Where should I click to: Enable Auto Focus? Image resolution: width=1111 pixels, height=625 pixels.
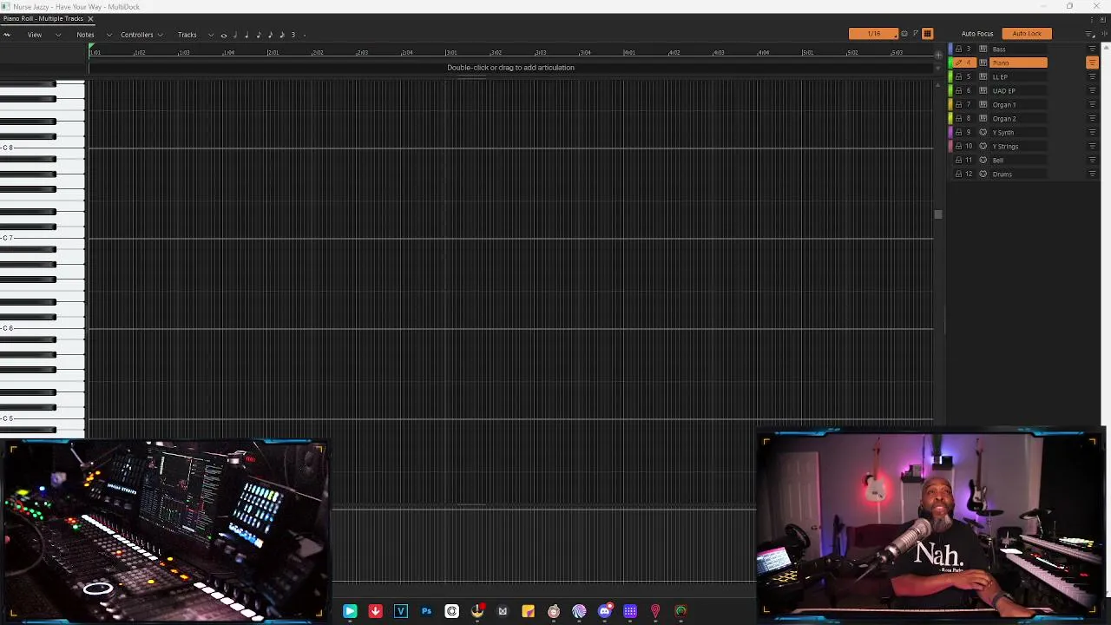(x=977, y=34)
